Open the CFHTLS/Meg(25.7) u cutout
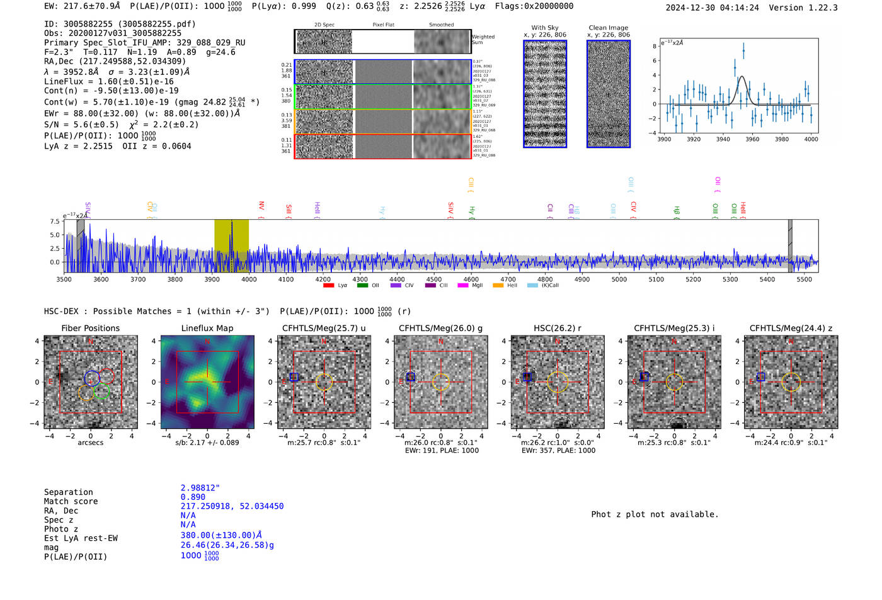 click(324, 382)
